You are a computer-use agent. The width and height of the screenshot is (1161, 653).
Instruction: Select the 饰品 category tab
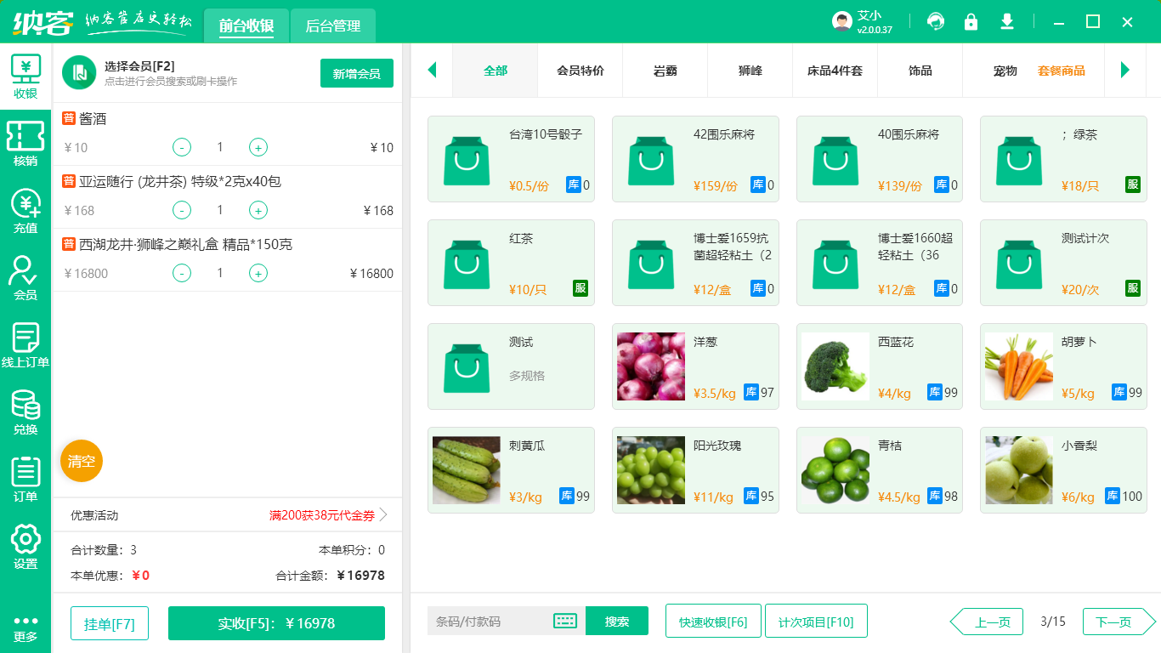pos(920,71)
